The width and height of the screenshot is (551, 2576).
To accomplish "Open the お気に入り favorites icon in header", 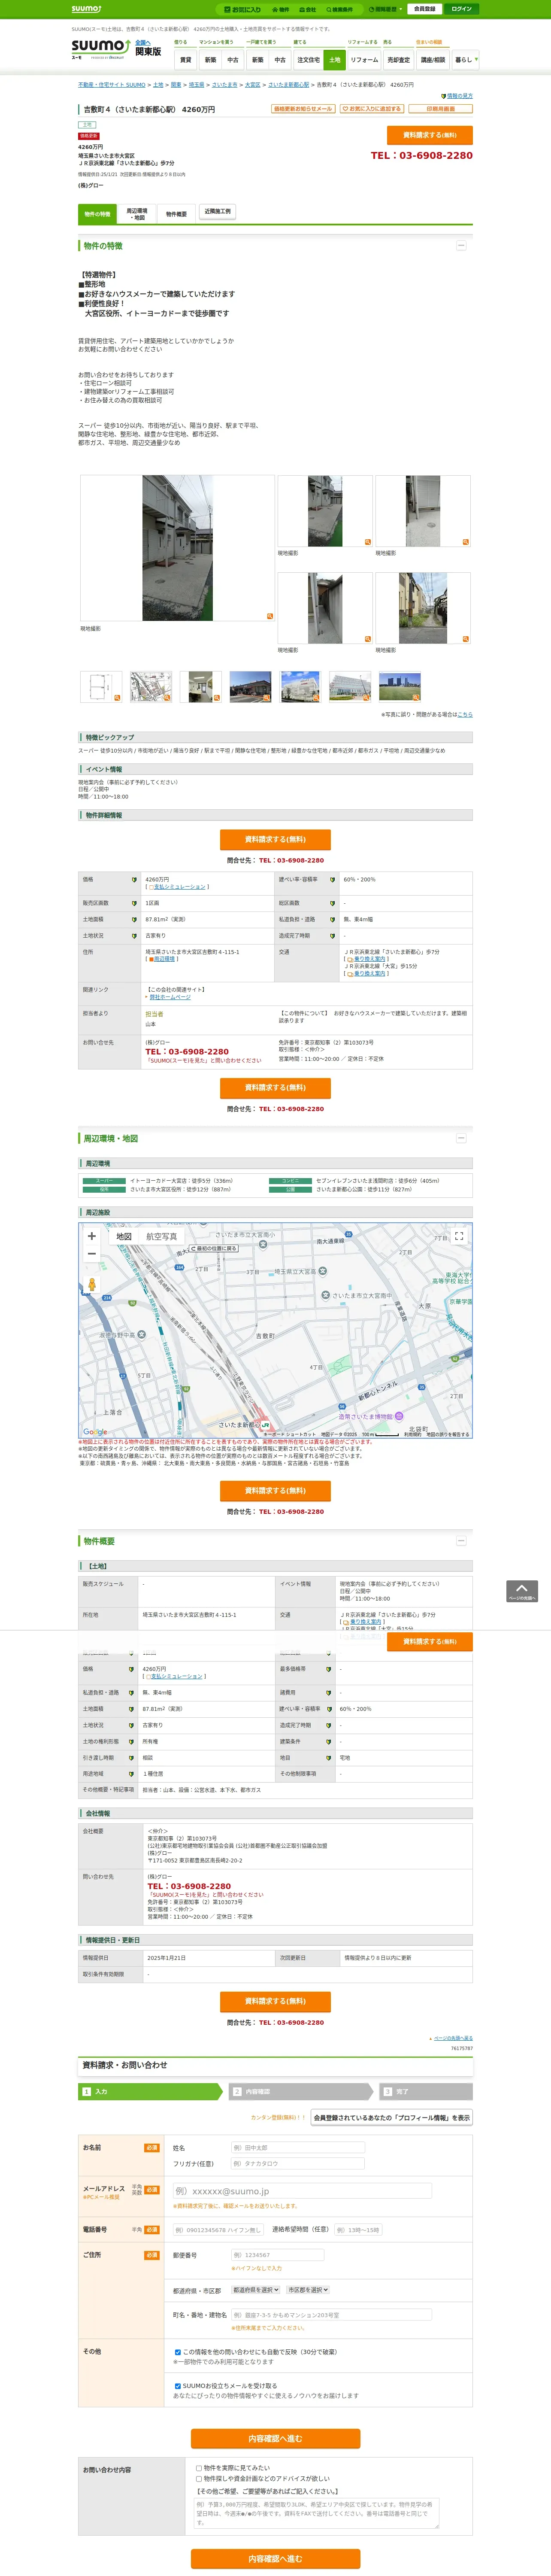I will point(243,9).
